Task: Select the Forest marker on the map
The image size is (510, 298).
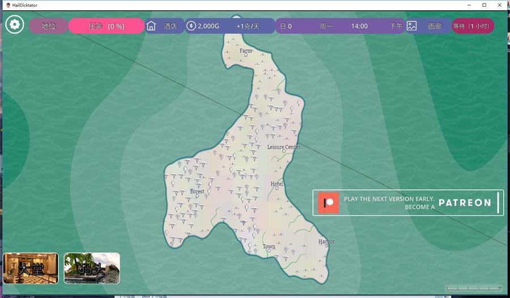Action: (x=197, y=195)
